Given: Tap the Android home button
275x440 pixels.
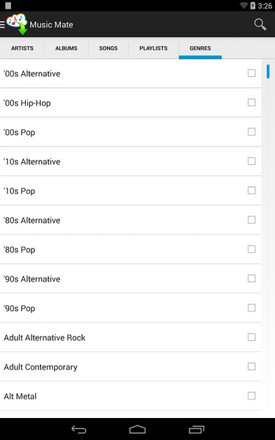Looking at the screenshot, I should [x=137, y=429].
